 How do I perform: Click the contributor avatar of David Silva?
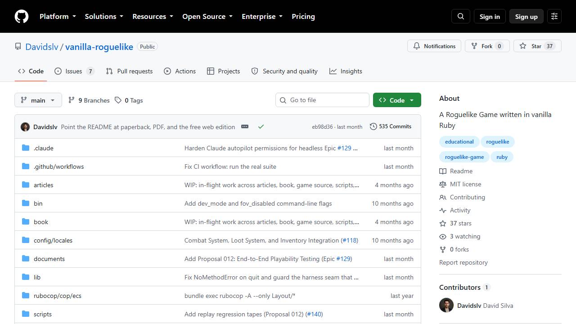coord(446,305)
